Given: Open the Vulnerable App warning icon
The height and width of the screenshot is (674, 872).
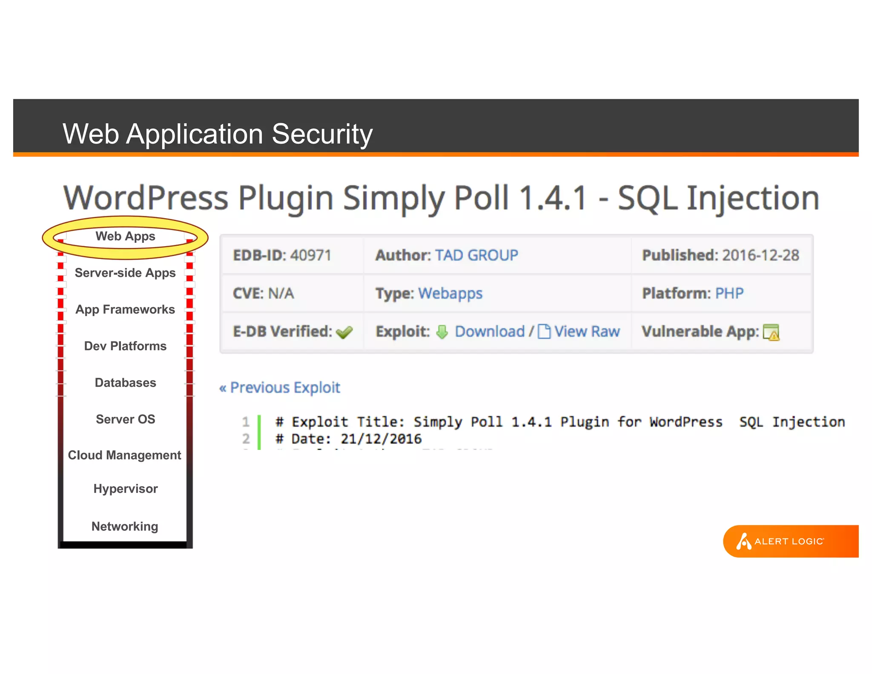Looking at the screenshot, I should click(x=771, y=332).
